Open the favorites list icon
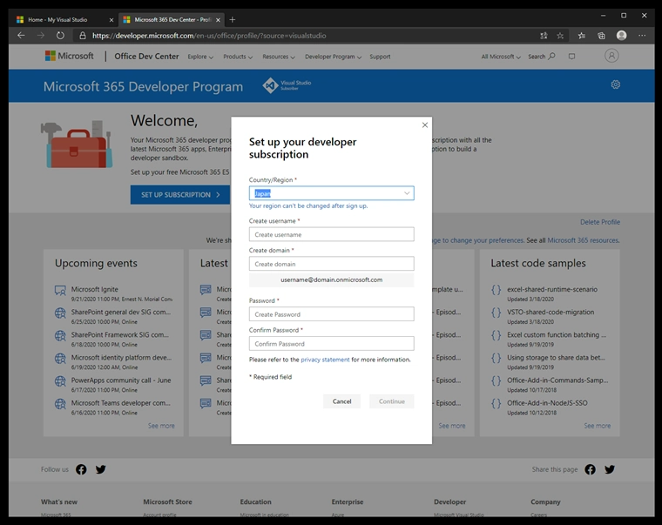662x525 pixels. coord(582,36)
